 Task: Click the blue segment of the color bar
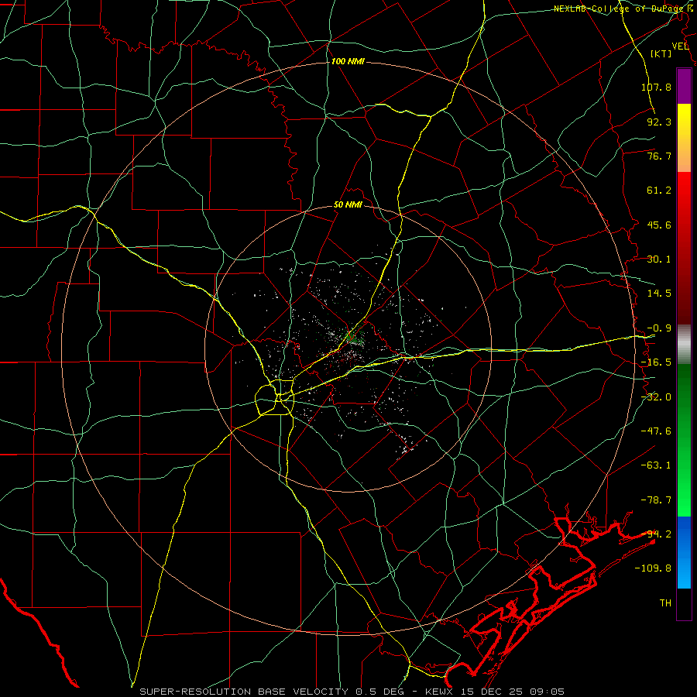point(684,552)
